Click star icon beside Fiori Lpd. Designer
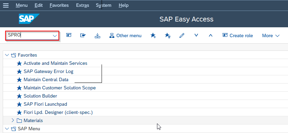288x133 pixels. pyautogui.click(x=19, y=112)
